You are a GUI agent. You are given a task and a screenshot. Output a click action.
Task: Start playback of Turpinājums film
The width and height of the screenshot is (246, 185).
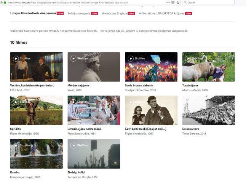pyautogui.click(x=188, y=58)
